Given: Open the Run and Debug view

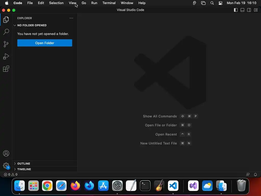Looking at the screenshot, I should click(6, 56).
